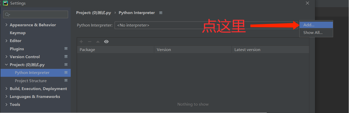Open the Python Interpreter dropdown

coord(205,25)
